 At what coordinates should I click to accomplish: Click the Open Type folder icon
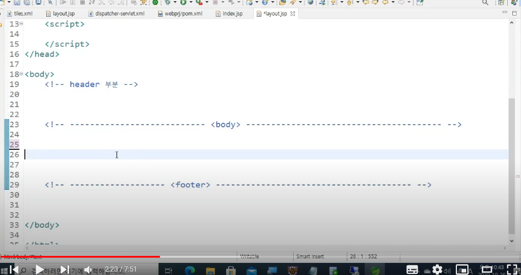(x=283, y=3)
